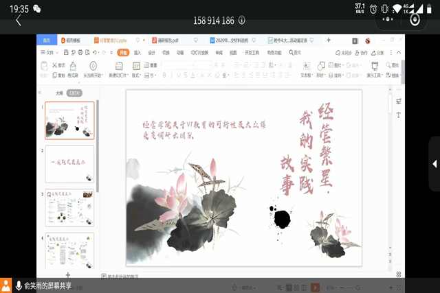The height and width of the screenshot is (293, 440).
Task: Expand the 版式 layout dropdown
Action: tap(136, 75)
